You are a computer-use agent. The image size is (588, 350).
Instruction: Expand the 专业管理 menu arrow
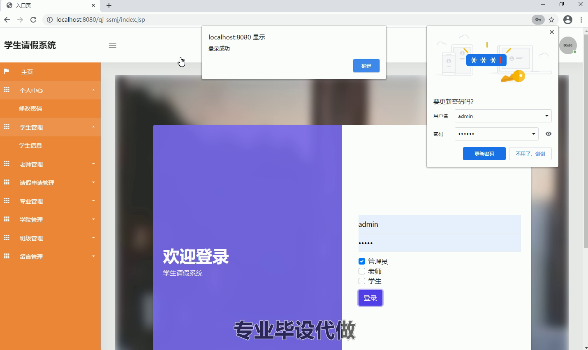click(93, 201)
